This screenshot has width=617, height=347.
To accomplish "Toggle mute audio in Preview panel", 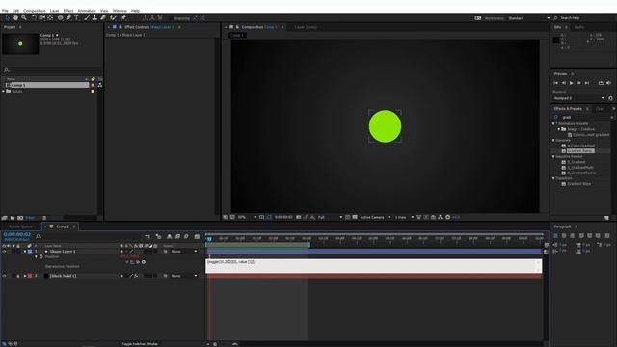I will tap(608, 83).
